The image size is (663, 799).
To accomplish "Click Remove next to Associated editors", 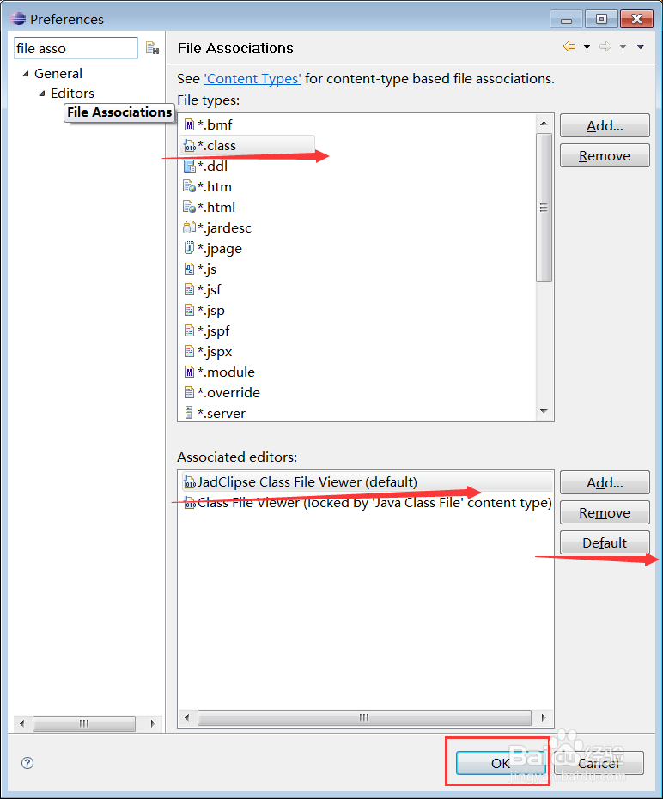I will [605, 512].
